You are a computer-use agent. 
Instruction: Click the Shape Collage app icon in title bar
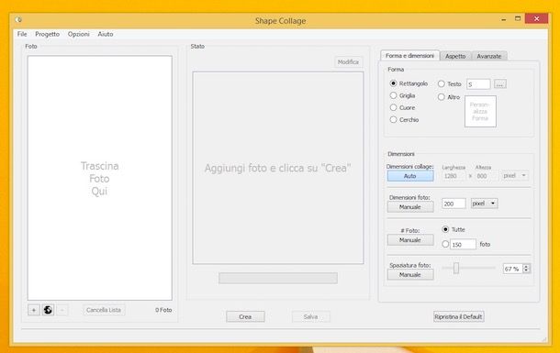click(x=18, y=20)
